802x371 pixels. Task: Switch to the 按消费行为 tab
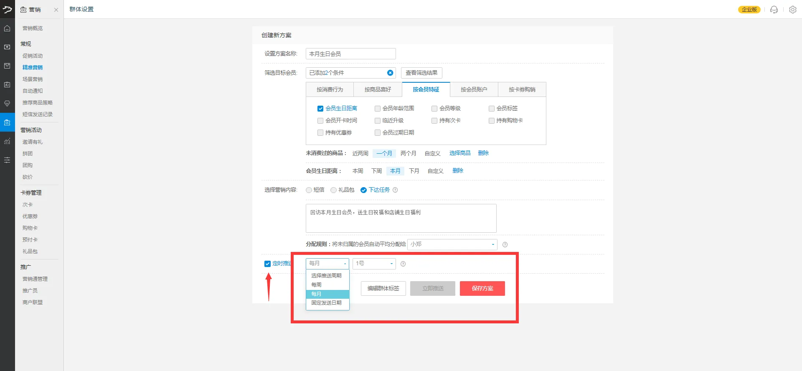pyautogui.click(x=330, y=89)
